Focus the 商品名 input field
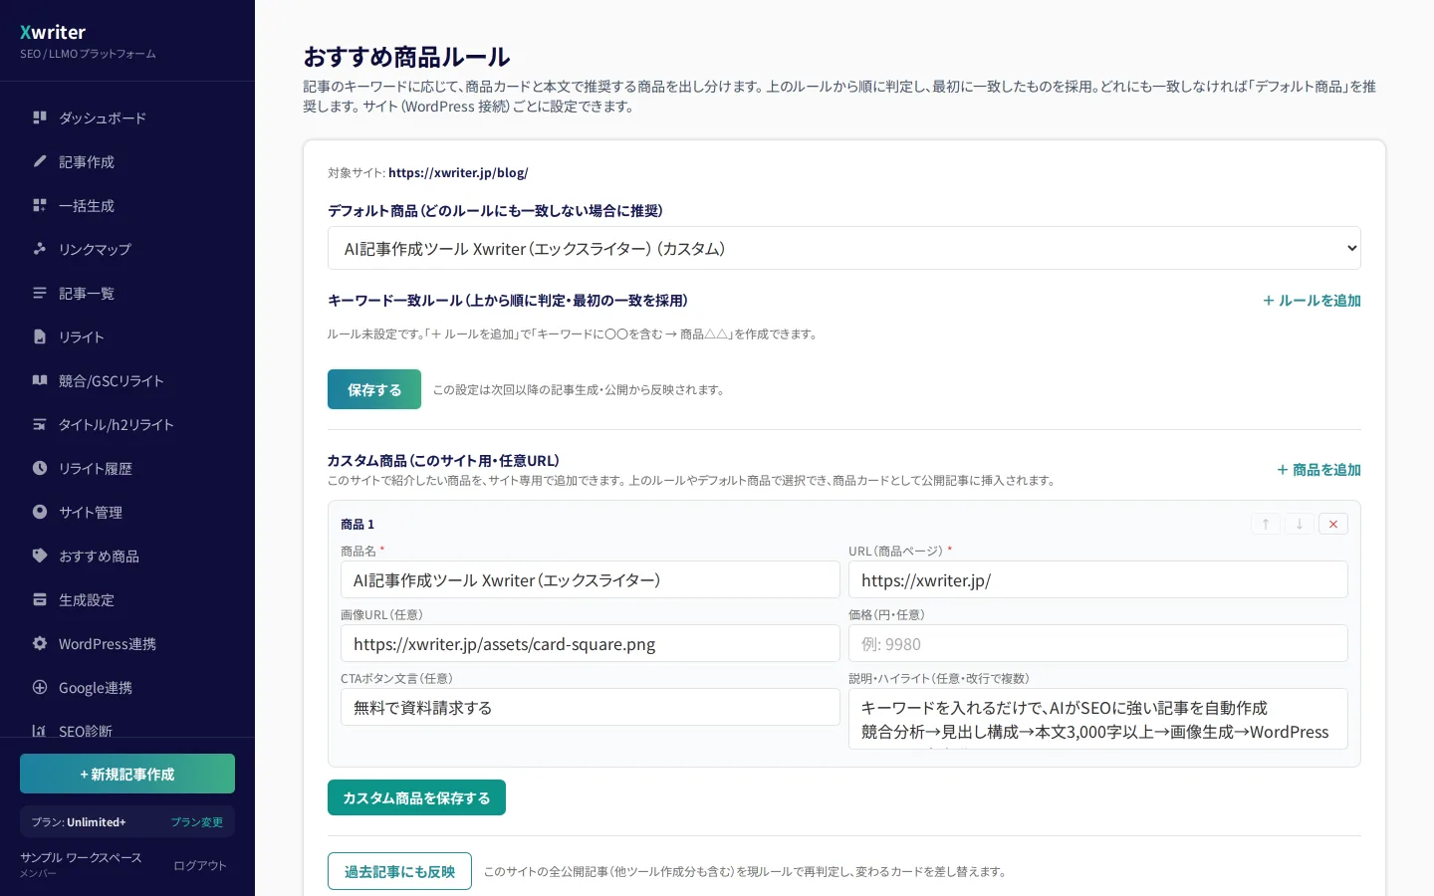Viewport: 1434px width, 896px height. tap(591, 579)
